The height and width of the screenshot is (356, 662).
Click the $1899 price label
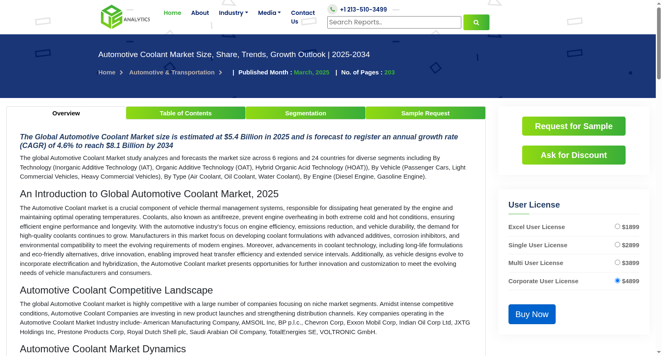coord(631,227)
